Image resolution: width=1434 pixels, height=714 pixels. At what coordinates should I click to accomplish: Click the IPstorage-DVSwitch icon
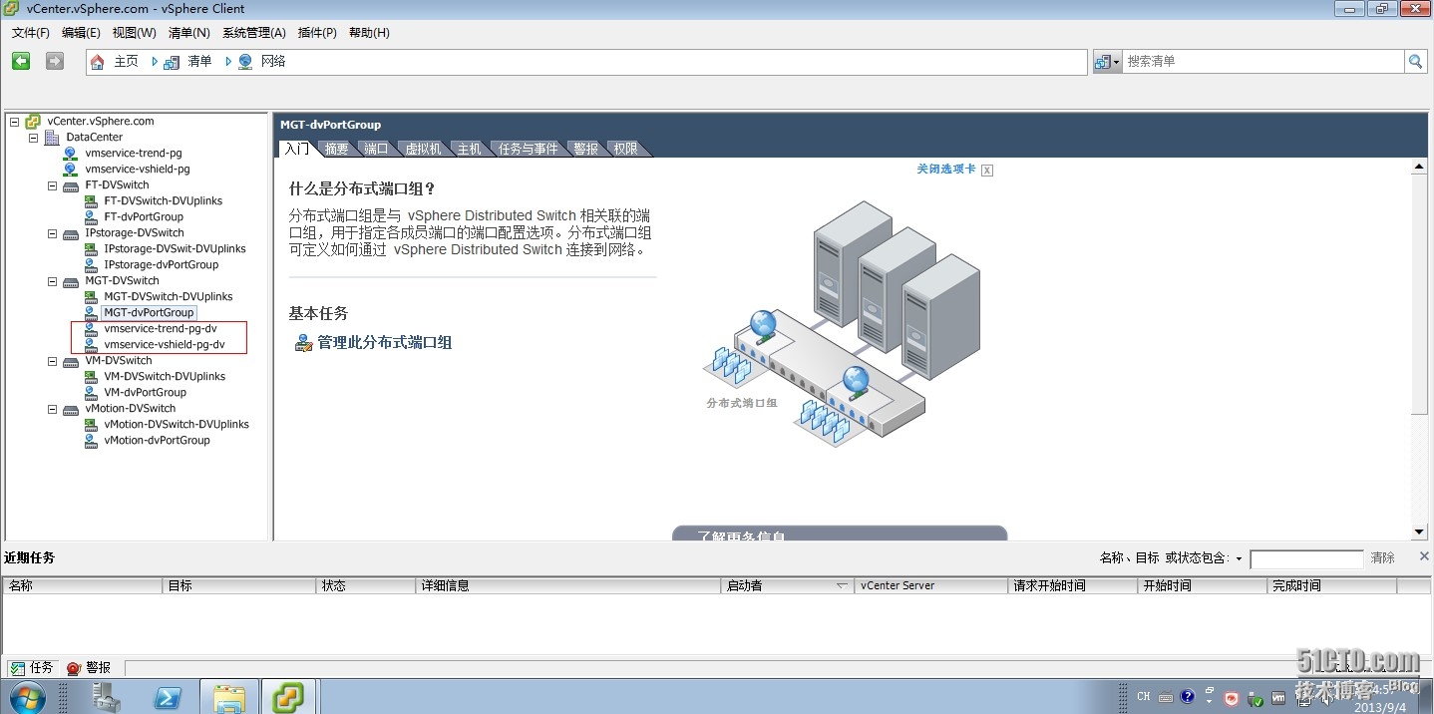pos(71,233)
